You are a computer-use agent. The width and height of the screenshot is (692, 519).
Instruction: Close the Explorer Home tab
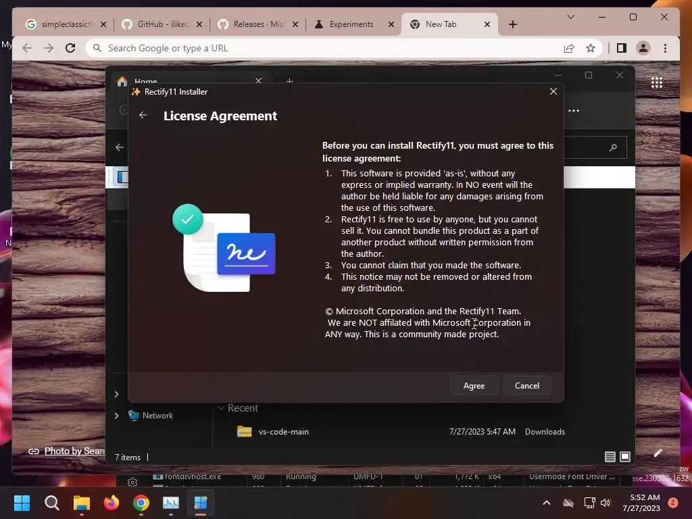click(259, 80)
